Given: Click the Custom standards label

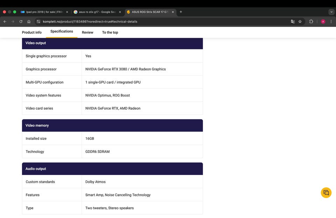Looking at the screenshot, I should click(x=40, y=182).
